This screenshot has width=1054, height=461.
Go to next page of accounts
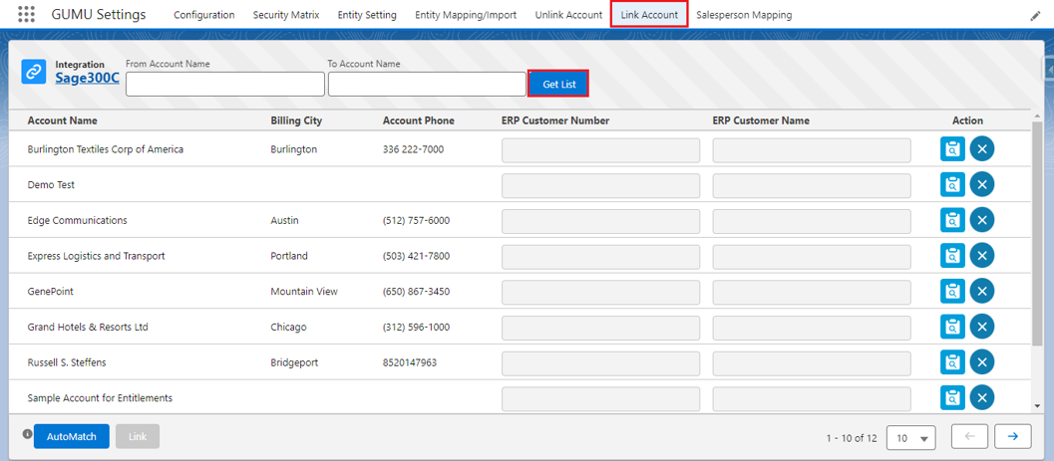click(1012, 436)
